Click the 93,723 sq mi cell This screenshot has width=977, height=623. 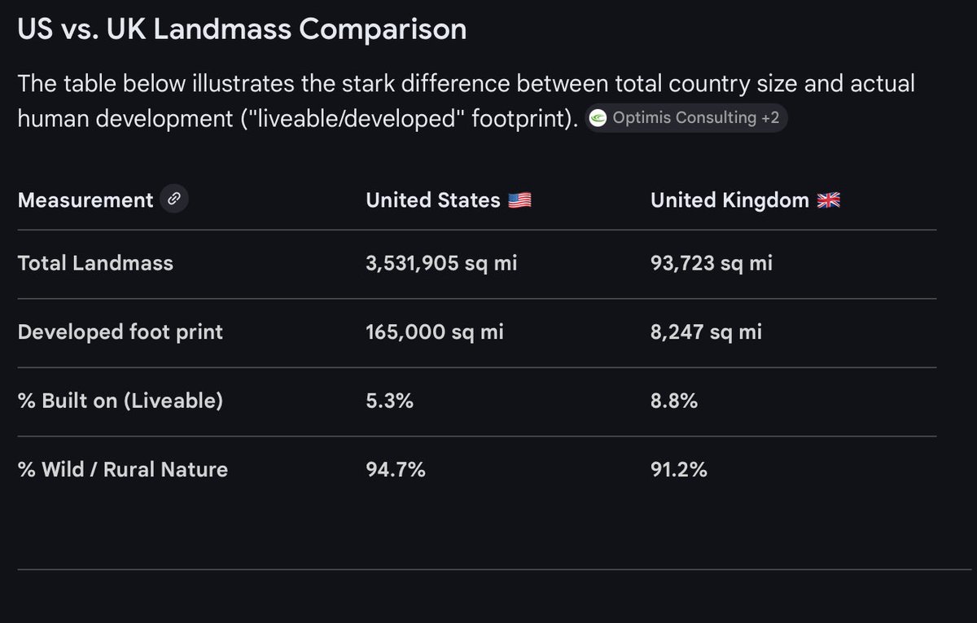point(712,263)
